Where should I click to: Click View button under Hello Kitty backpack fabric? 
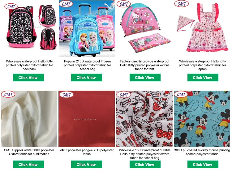click(28, 77)
